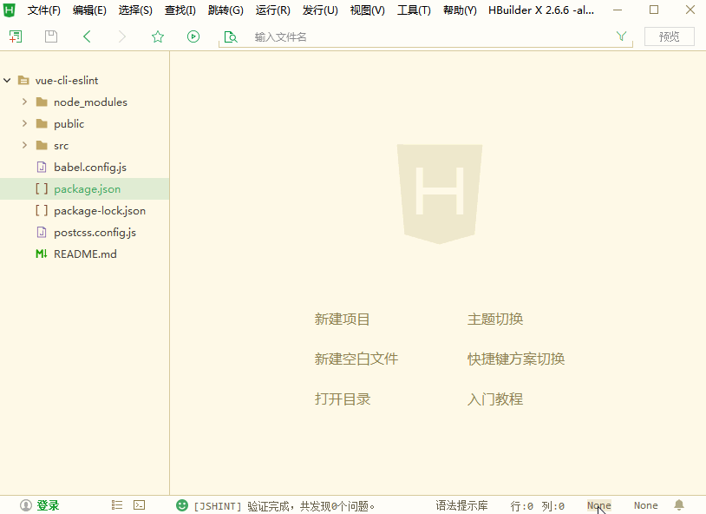
Task: Click the README.md markdown icon
Action: coord(41,254)
